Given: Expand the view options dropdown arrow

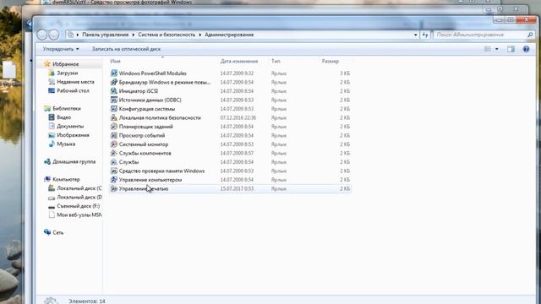Looking at the screenshot, I should pos(497,49).
